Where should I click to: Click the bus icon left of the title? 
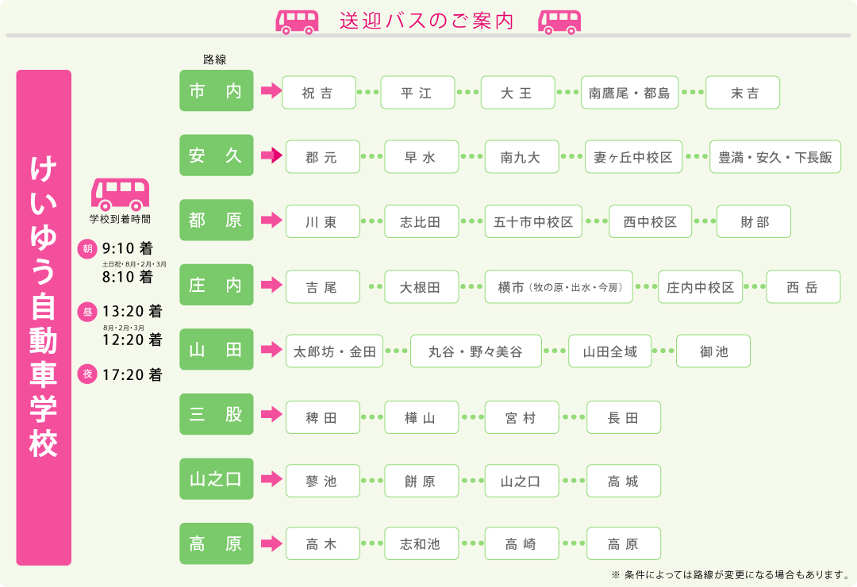[297, 21]
